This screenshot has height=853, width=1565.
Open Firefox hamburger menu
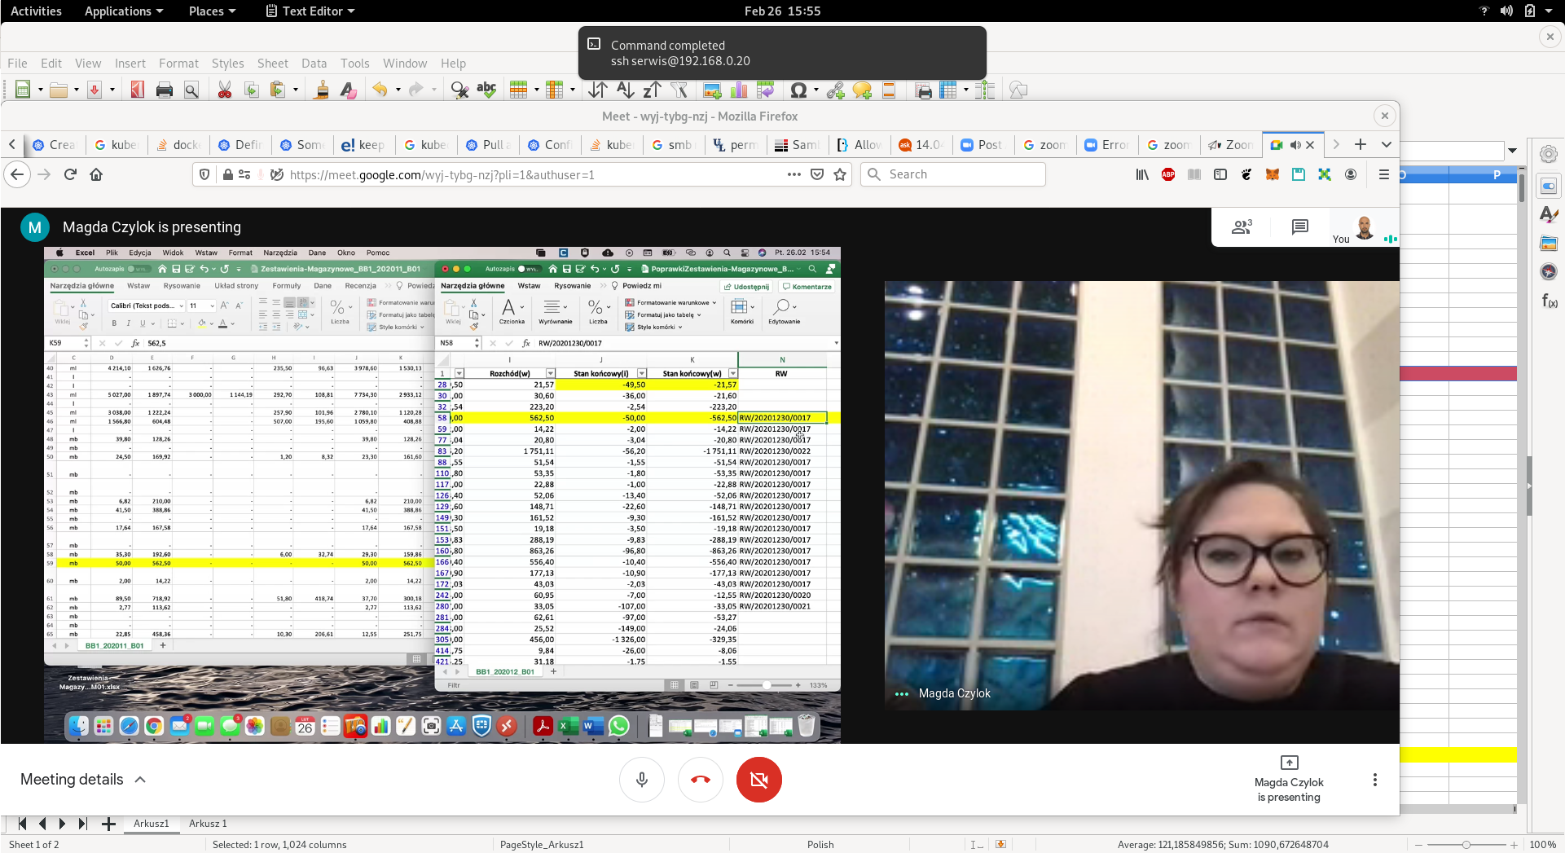[x=1383, y=174]
